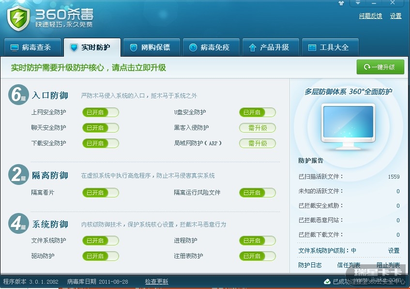
Task: Open the 工具大全 tab
Action: coord(330,47)
